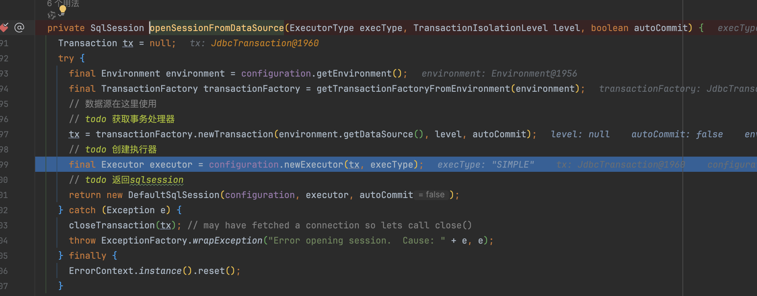Click the openSessionFromDataSource method name

tap(217, 28)
